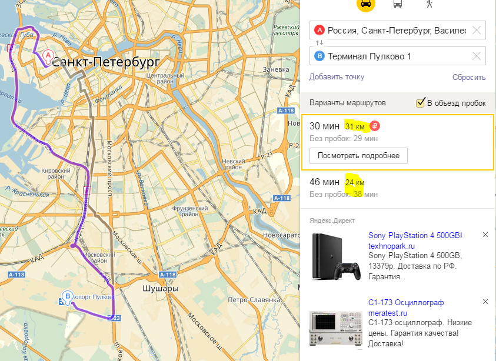Select walking route mode icon
Image resolution: width=496 pixels, height=361 pixels.
pos(430,4)
